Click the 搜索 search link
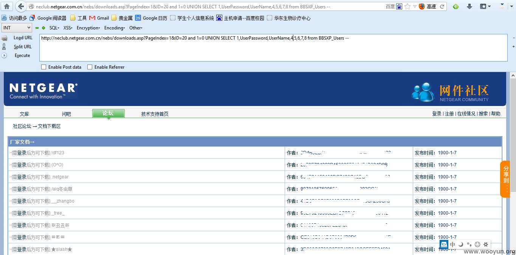Viewport: 516px width, 255px height. [483, 114]
